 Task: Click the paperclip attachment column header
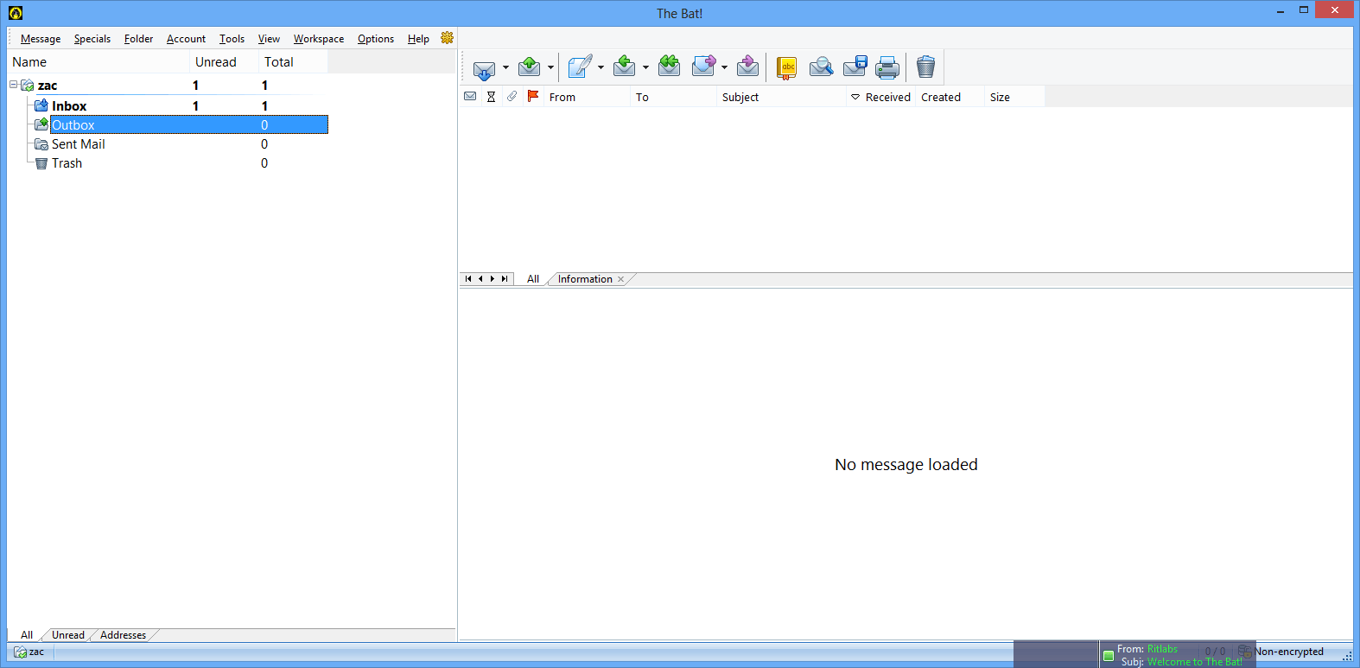pyautogui.click(x=512, y=97)
